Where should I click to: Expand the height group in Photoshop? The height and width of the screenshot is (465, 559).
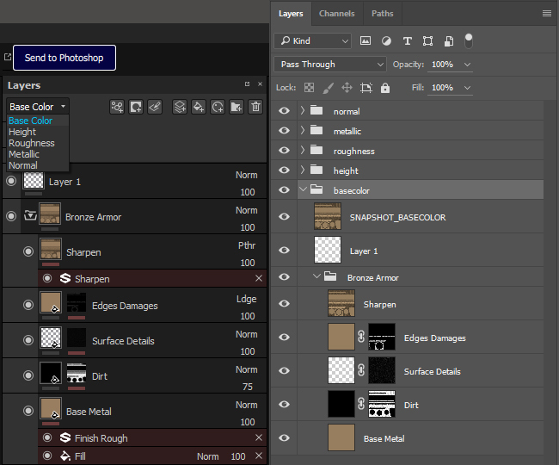tap(303, 170)
